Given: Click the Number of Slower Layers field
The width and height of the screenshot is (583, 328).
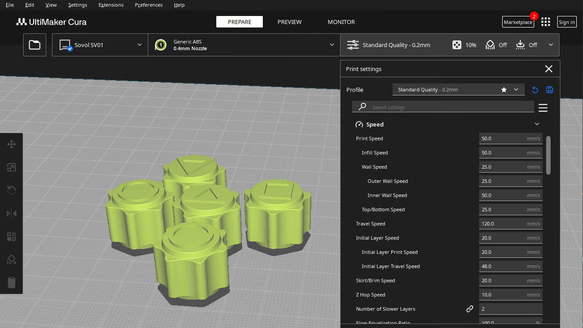Looking at the screenshot, I should coord(511,309).
